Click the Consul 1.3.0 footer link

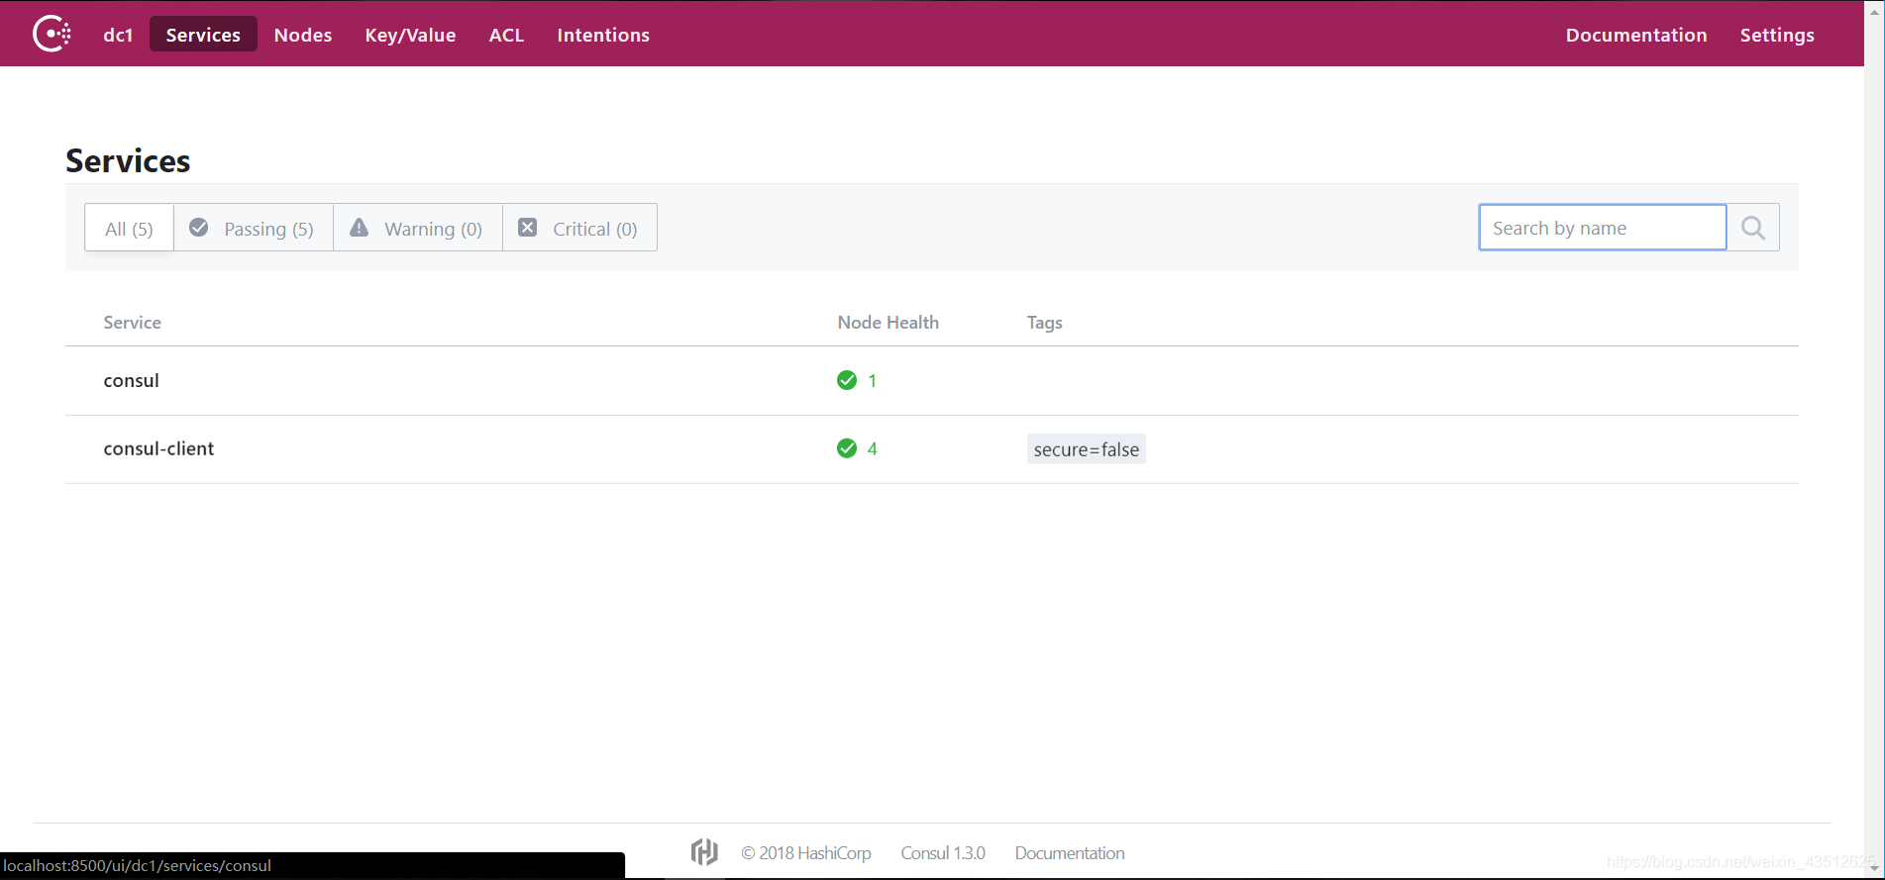(x=943, y=853)
